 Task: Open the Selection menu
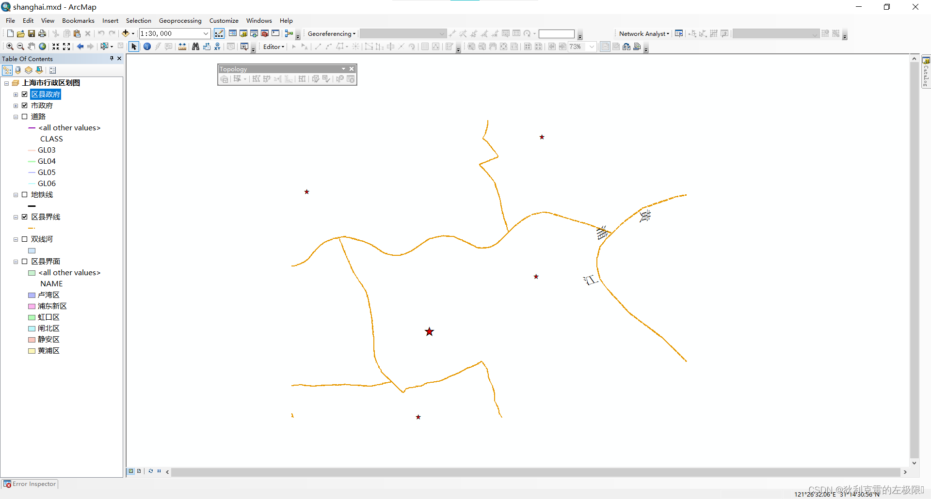139,20
